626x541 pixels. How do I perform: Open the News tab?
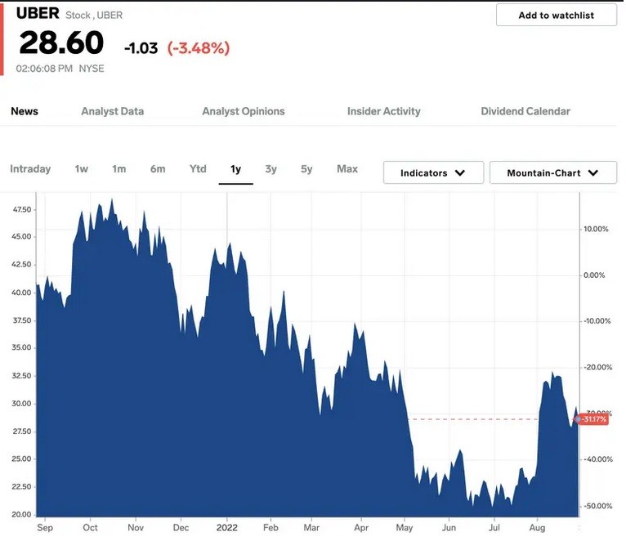click(25, 111)
